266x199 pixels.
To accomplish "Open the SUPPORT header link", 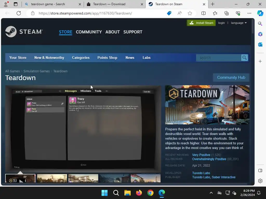I will (x=133, y=32).
